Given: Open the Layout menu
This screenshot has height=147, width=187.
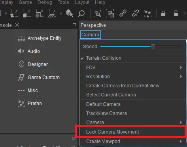Looking at the screenshot, I should (x=82, y=2).
